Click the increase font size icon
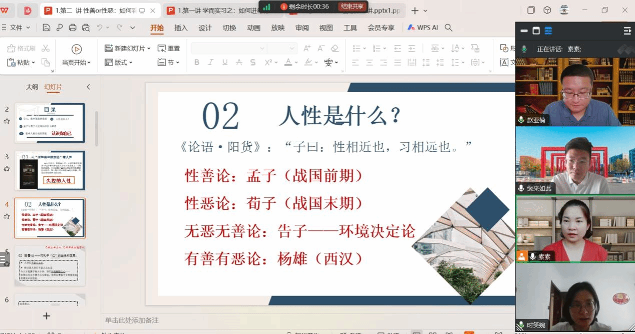635x334 pixels. [307, 49]
